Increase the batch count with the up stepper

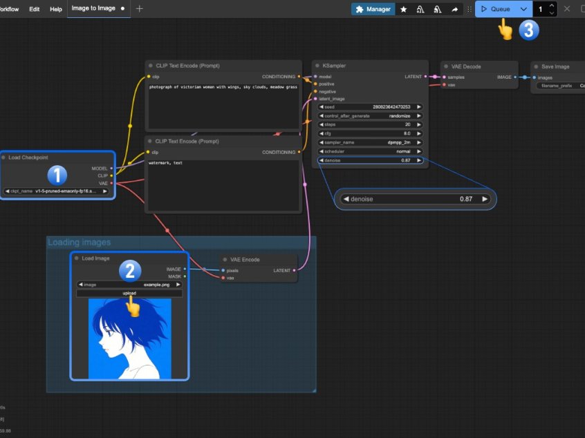click(551, 6)
